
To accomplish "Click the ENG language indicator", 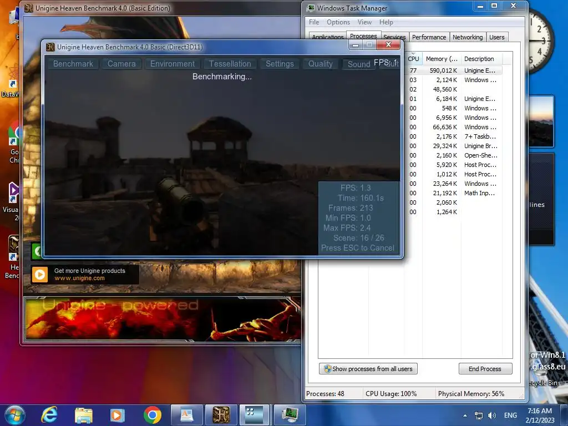I will [x=510, y=415].
